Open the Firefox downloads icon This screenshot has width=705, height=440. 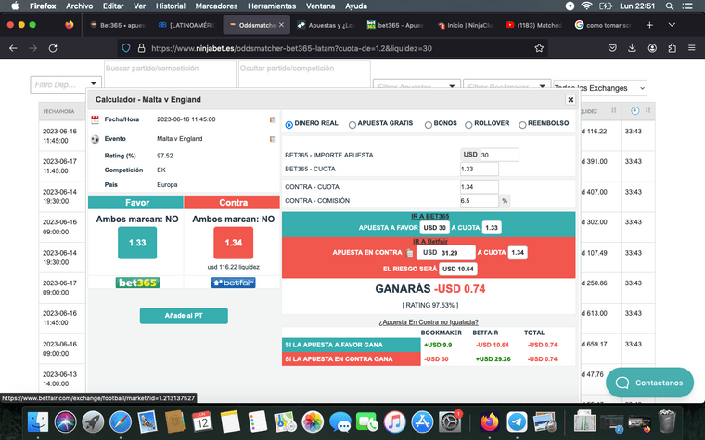pos(632,48)
